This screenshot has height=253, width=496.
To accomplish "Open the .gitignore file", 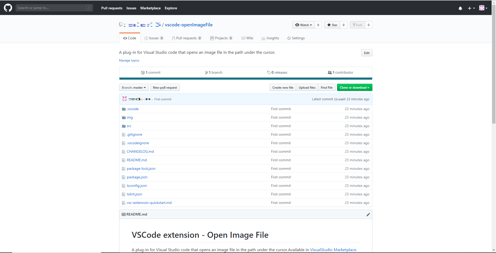I will [134, 134].
